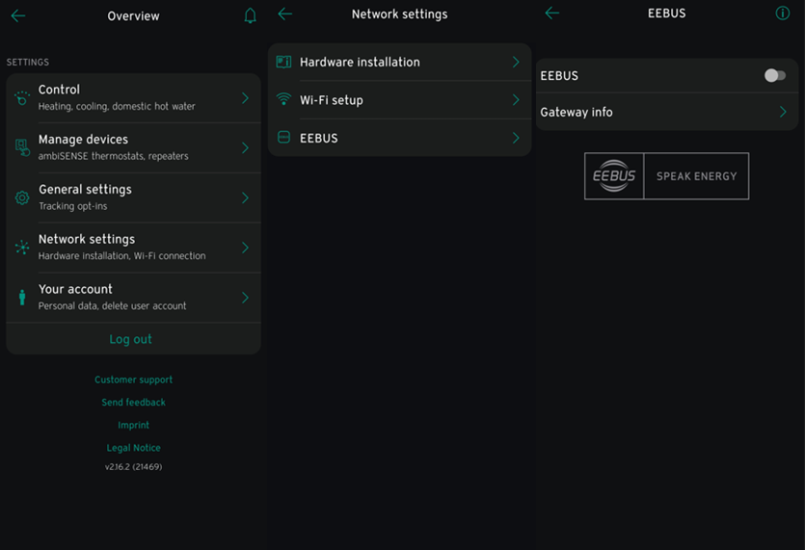Expand Hardware installation via chevron arrow

click(x=516, y=63)
